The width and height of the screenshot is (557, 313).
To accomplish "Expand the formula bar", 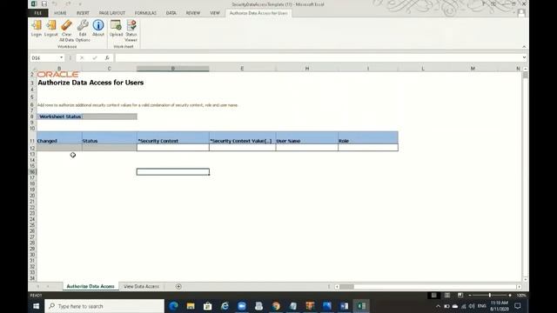I will pyautogui.click(x=524, y=57).
